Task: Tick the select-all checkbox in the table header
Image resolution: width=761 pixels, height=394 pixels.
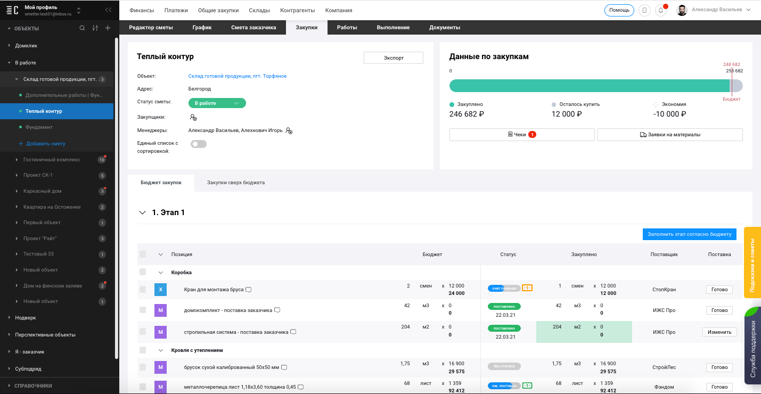Action: coord(143,255)
